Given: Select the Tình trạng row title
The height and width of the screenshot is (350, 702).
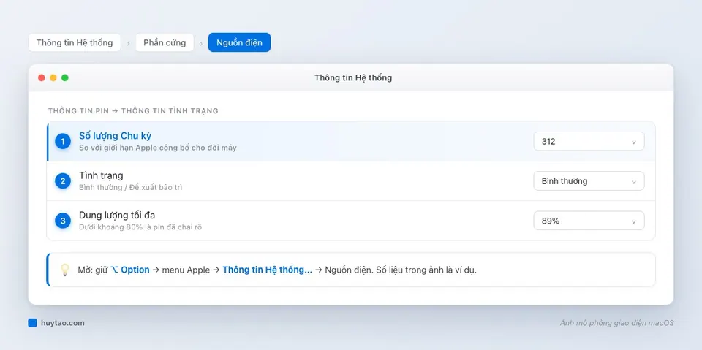Looking at the screenshot, I should tap(101, 175).
